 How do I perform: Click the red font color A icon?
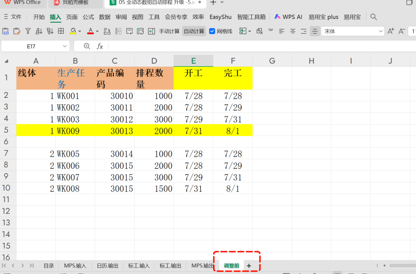pos(91,31)
